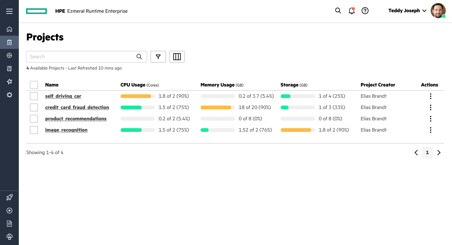Click the print icon at sidebar bottom
This screenshot has height=245, width=452.
point(9,237)
